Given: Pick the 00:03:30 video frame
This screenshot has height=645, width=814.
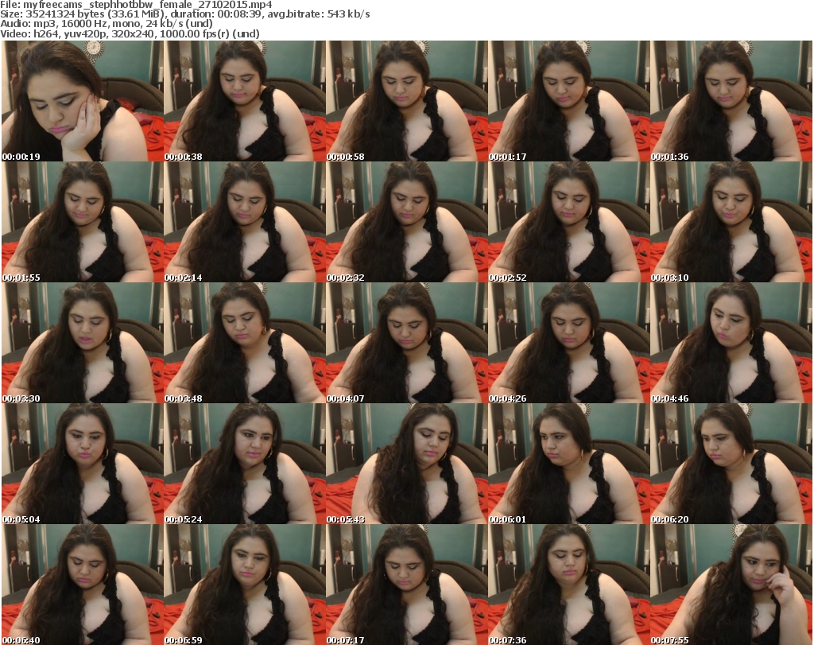Looking at the screenshot, I should click(x=83, y=344).
